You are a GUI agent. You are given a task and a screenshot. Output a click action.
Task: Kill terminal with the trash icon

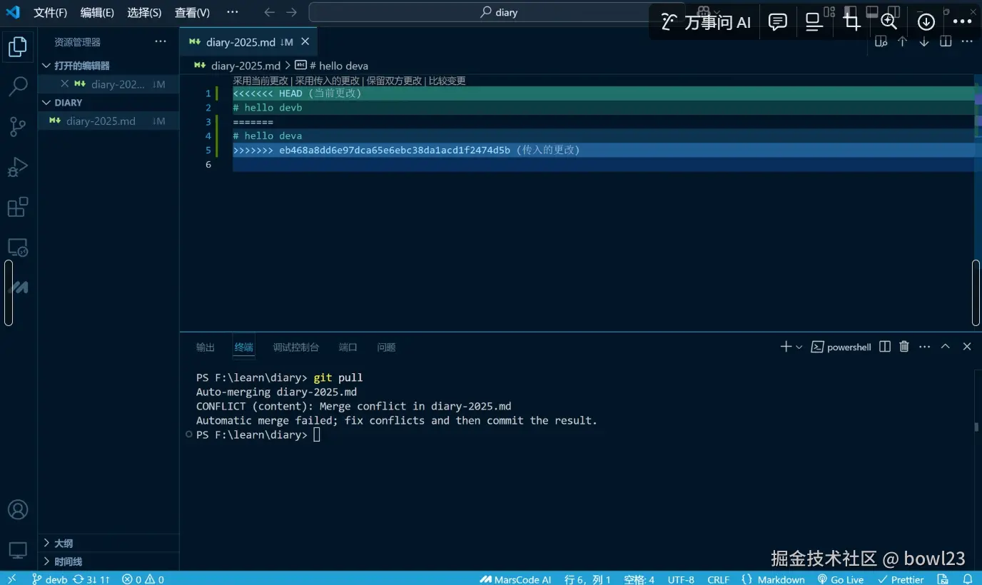904,347
